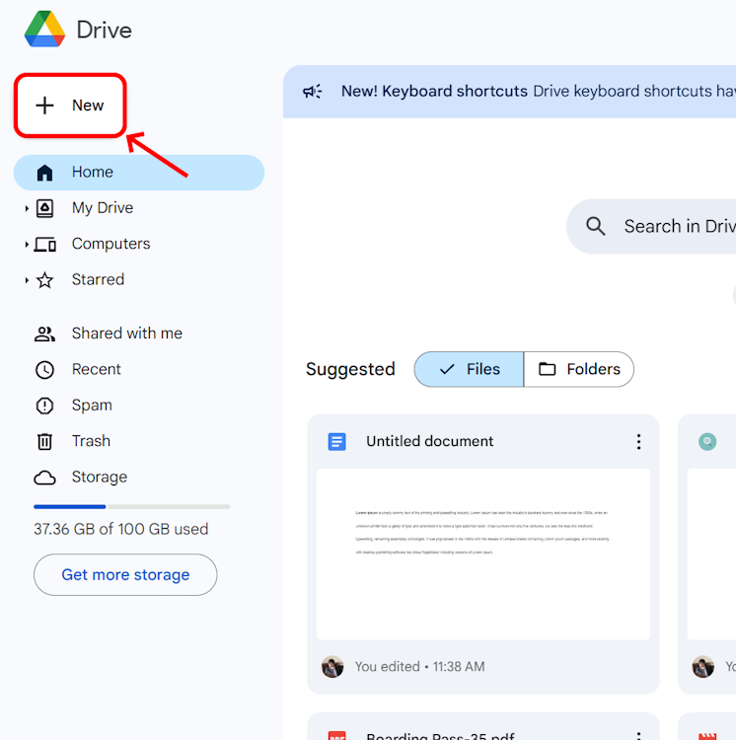The image size is (736, 740).
Task: Open more options for Untitled document
Action: point(638,442)
